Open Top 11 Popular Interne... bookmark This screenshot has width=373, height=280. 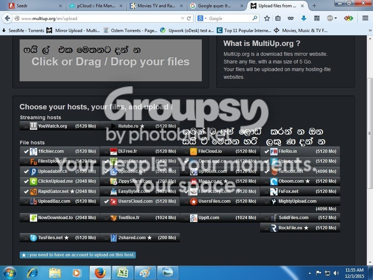pyautogui.click(x=244, y=31)
